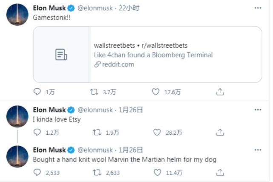Open Elon Musk's avatar on the Gamestonk tweet
Image resolution: width=273 pixels, height=182 pixels.
pos(17,14)
